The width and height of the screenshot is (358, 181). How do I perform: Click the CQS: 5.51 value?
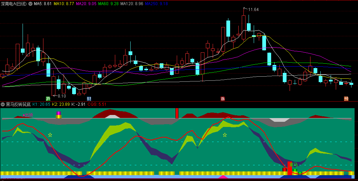click(97, 104)
